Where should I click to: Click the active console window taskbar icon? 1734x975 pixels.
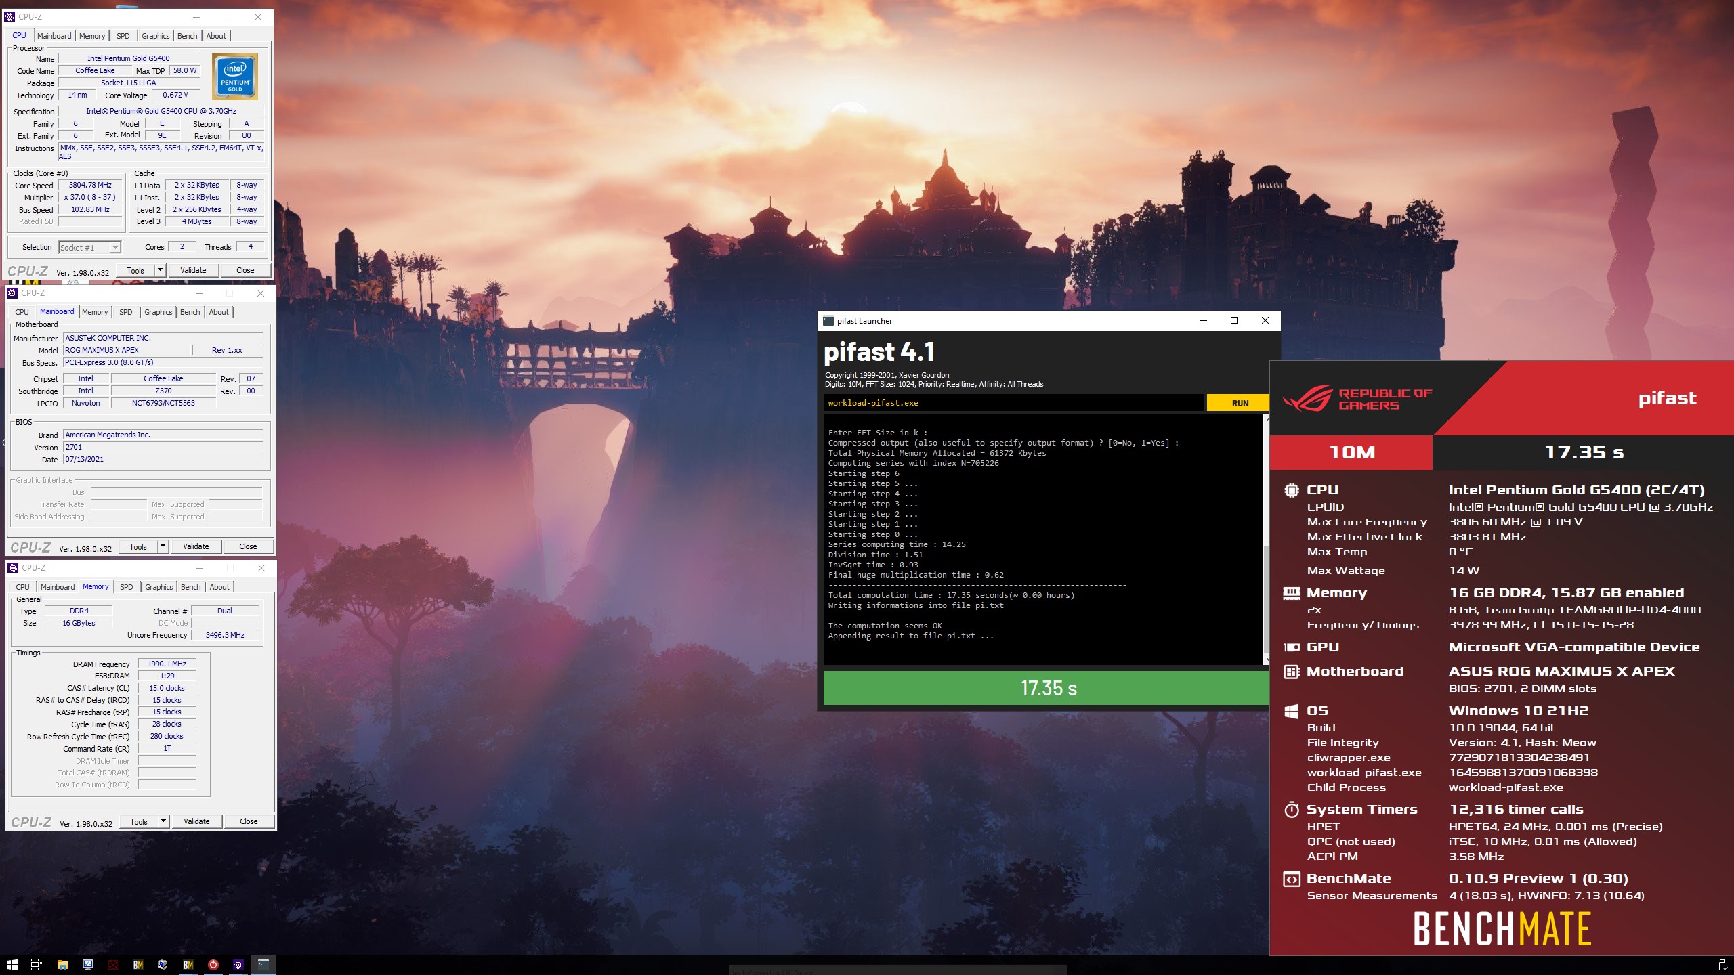click(x=263, y=965)
